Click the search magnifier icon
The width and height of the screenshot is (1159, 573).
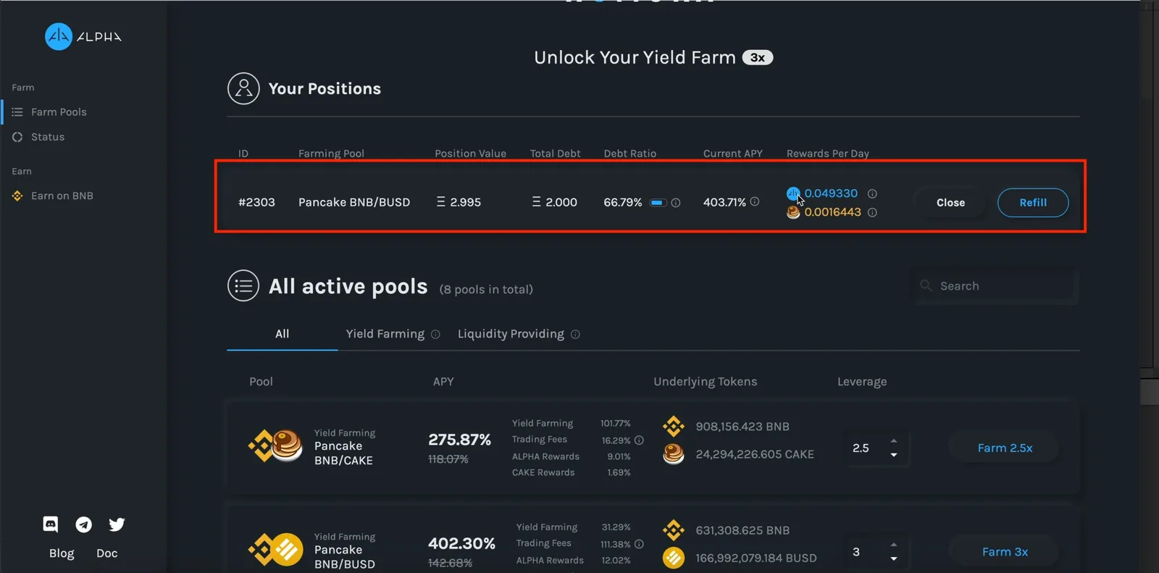(x=926, y=285)
